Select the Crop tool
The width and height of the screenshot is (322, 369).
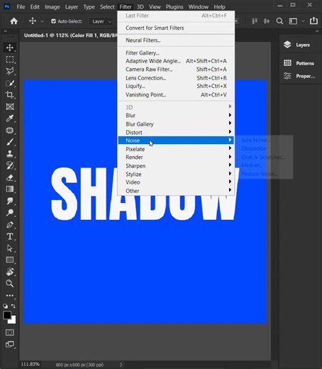coord(10,95)
